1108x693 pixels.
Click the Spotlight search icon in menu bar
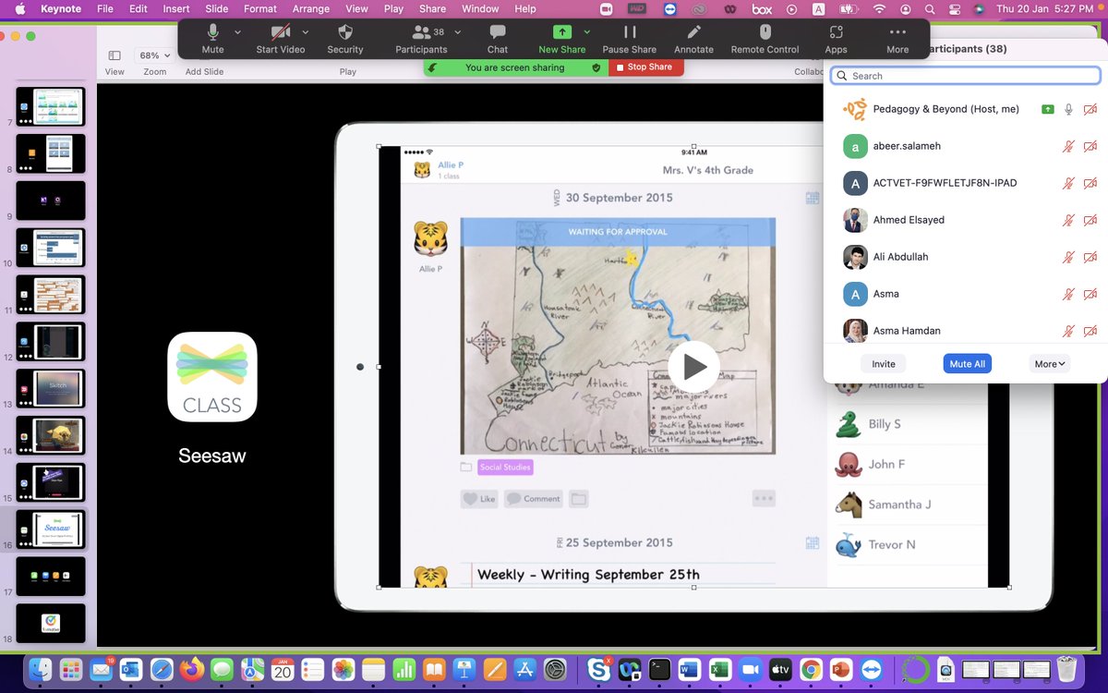932,9
